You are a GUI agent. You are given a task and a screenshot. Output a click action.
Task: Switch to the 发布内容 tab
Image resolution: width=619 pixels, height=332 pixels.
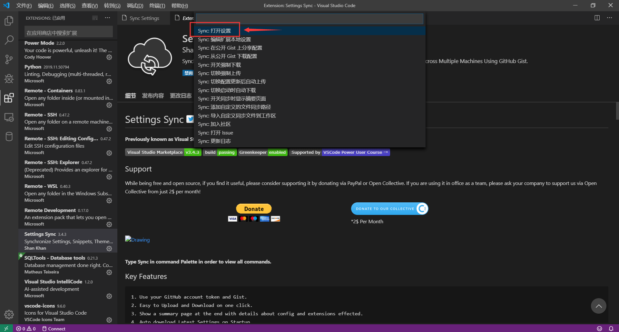[x=153, y=96]
